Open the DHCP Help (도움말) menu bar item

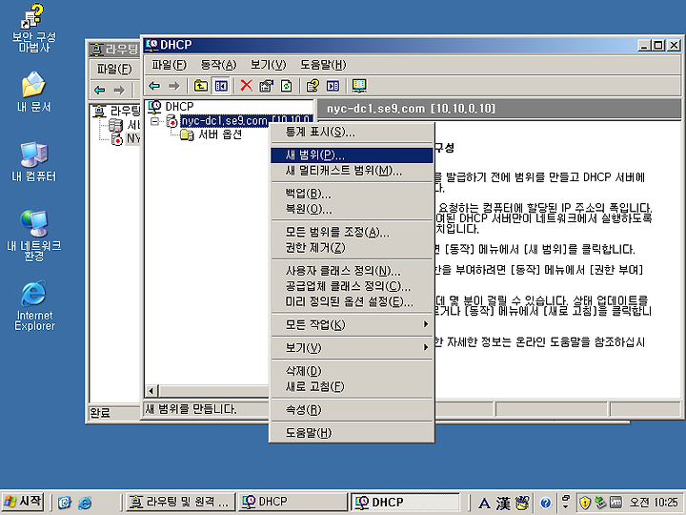(x=323, y=65)
